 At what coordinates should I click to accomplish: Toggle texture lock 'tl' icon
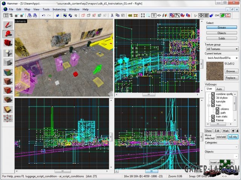[154, 15]
